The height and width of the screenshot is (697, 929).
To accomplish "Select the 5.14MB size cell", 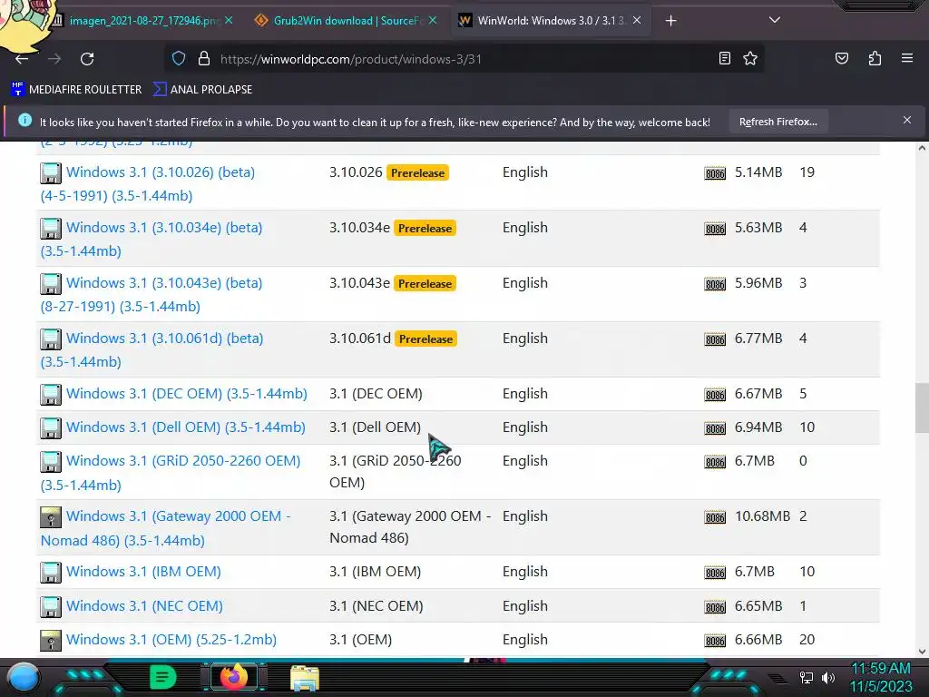I will pyautogui.click(x=758, y=172).
